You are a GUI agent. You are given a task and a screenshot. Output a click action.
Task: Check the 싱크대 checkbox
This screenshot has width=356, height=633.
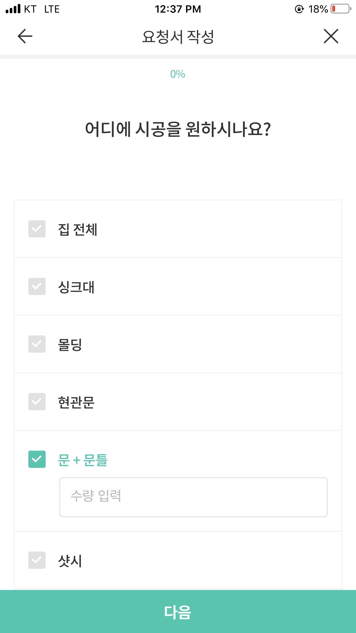tap(37, 286)
